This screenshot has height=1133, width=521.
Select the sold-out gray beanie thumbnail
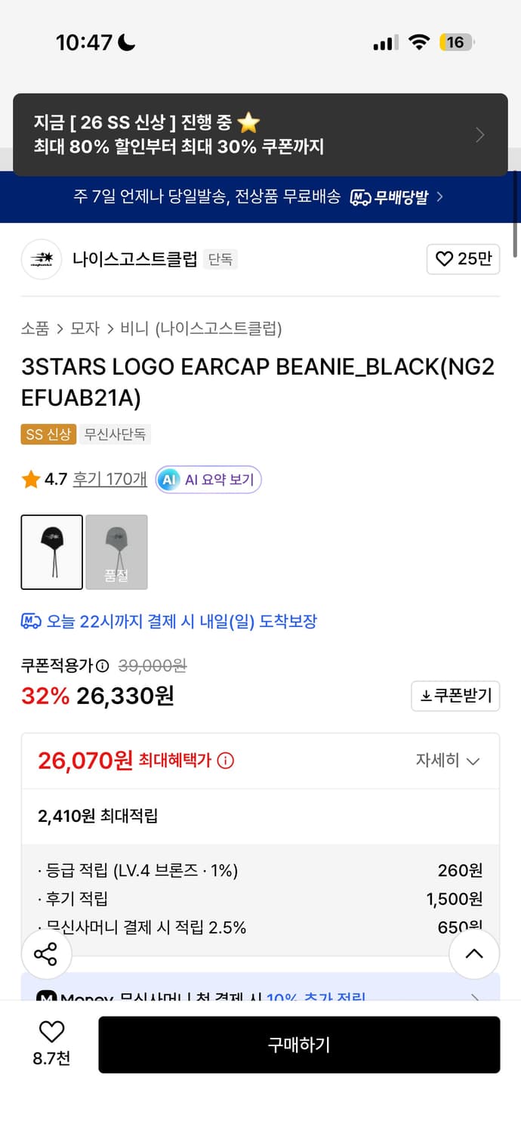[116, 552]
